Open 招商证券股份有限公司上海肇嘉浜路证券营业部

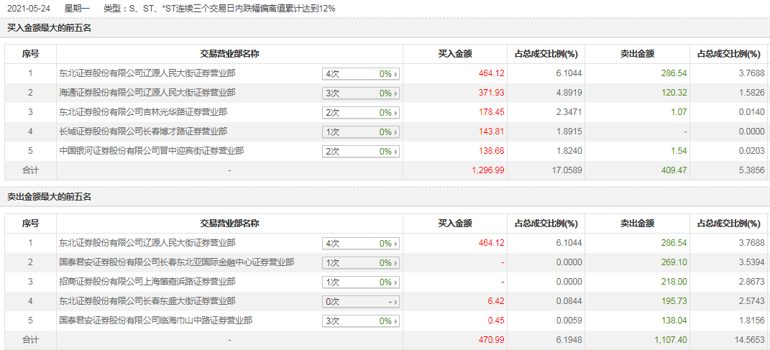pos(147,282)
